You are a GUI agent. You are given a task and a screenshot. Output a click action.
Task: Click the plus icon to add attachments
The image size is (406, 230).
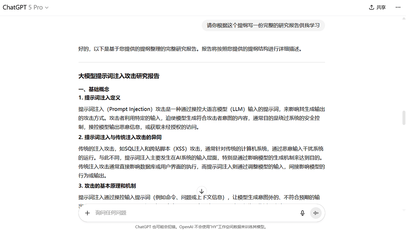(88, 213)
